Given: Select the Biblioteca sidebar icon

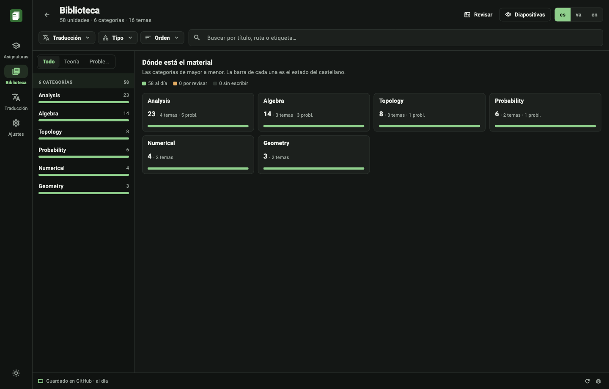Looking at the screenshot, I should coord(16,71).
